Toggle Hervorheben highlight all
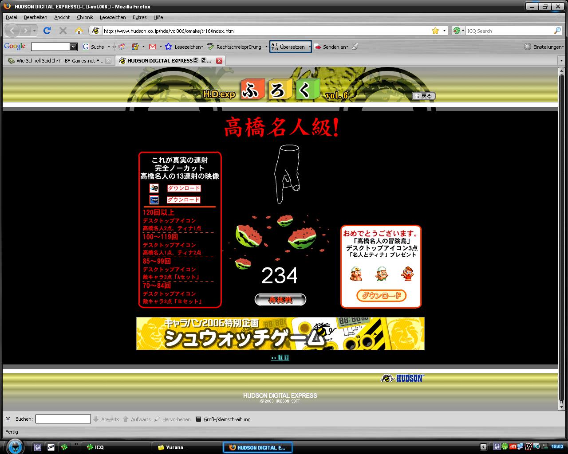This screenshot has width=568, height=454. pyautogui.click(x=172, y=419)
